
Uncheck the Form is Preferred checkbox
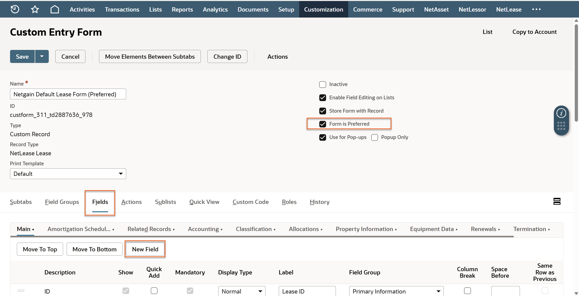point(323,124)
